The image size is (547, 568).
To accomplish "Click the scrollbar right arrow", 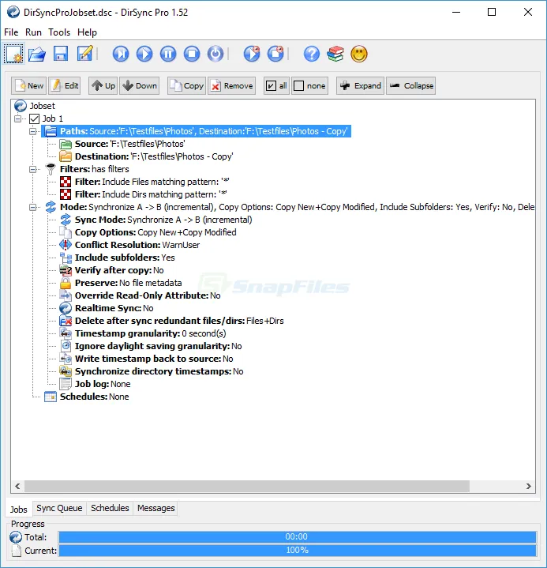I will point(529,486).
